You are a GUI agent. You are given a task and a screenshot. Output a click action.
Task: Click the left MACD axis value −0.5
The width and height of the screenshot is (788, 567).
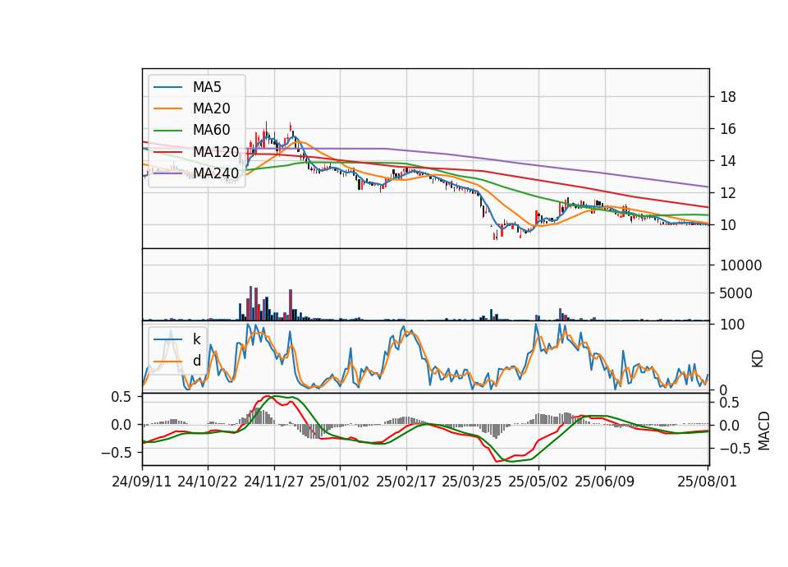tap(116, 453)
